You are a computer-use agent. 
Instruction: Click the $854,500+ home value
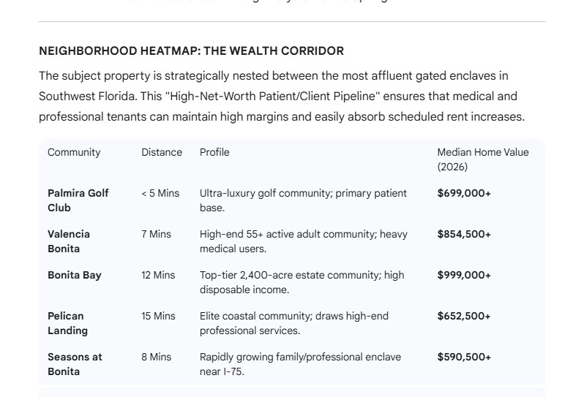click(464, 234)
